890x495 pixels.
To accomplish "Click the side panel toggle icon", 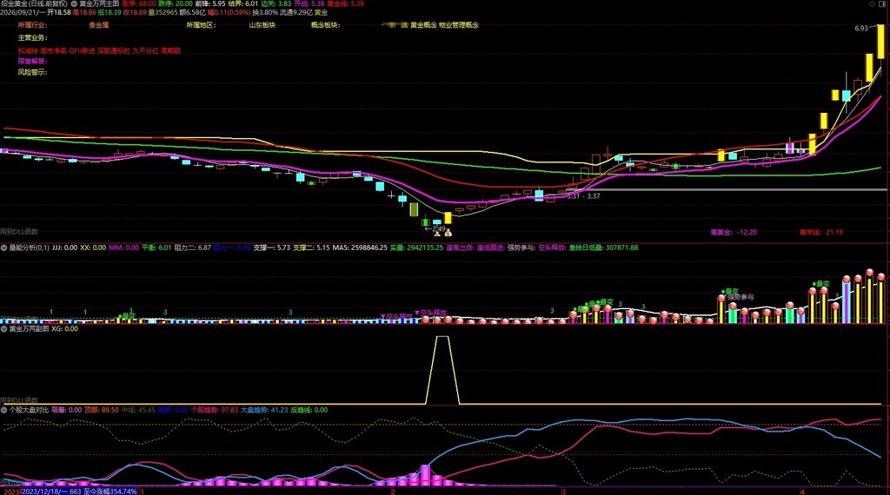I will (x=883, y=3).
